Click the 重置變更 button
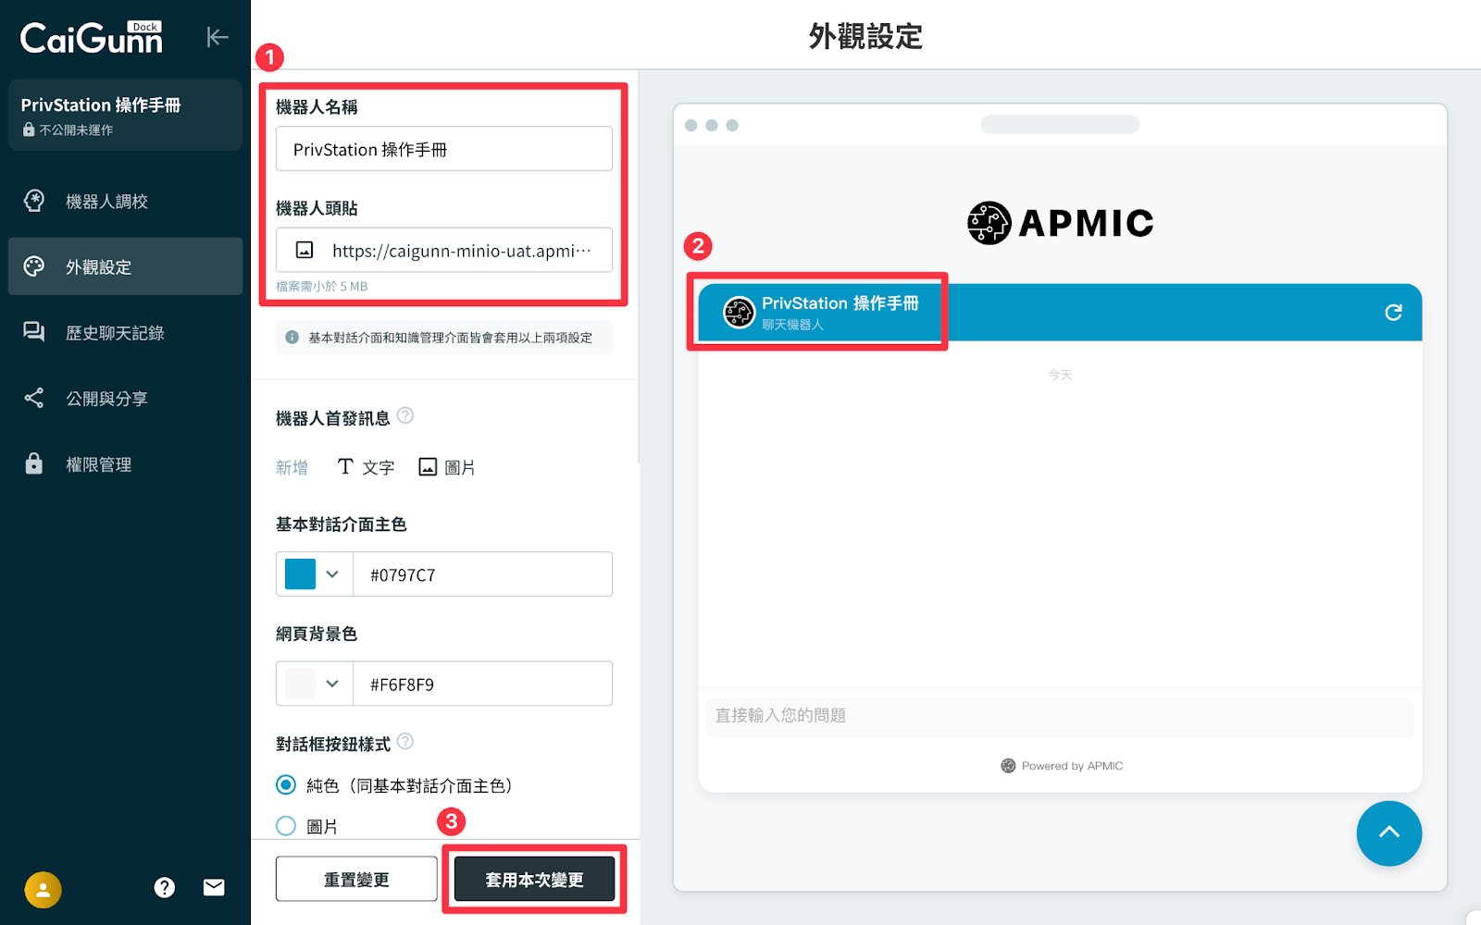 (x=356, y=879)
